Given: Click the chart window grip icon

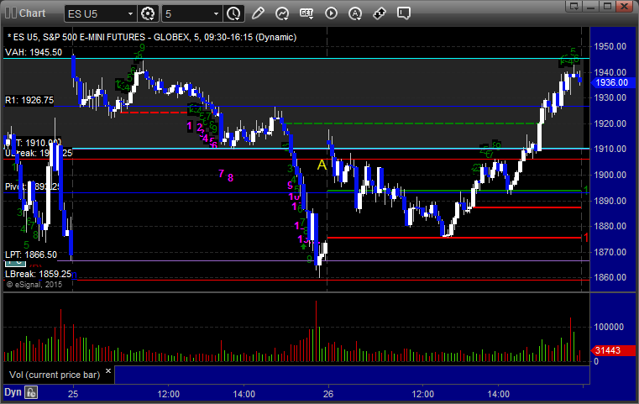Looking at the screenshot, I should (11, 13).
